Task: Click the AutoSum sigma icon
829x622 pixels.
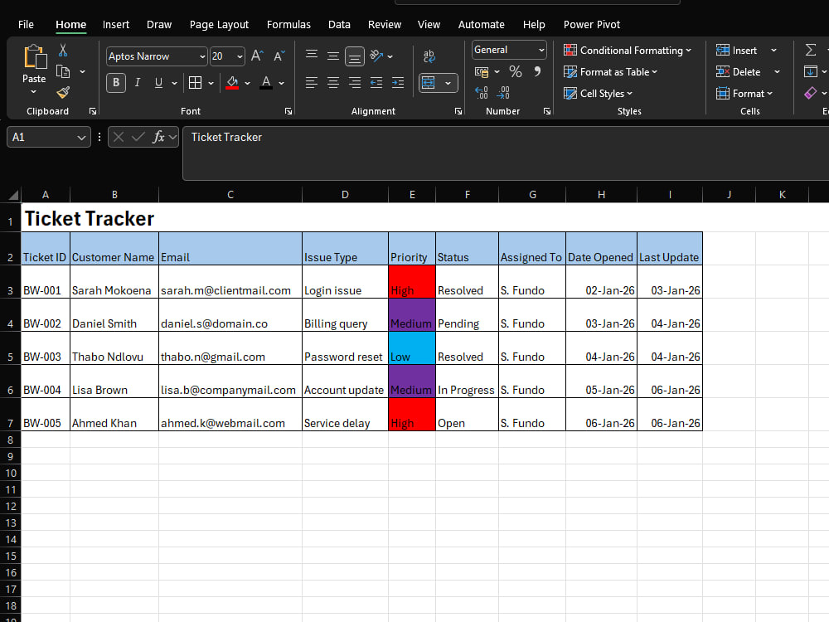Action: tap(811, 51)
